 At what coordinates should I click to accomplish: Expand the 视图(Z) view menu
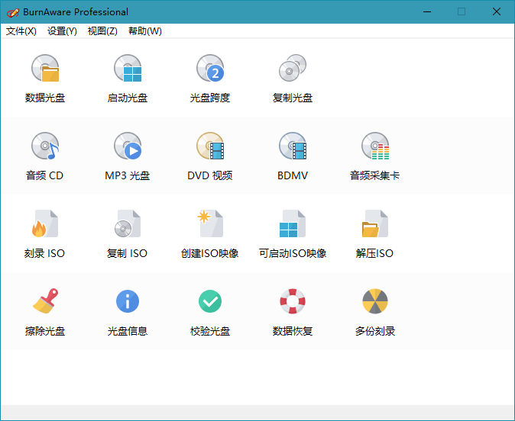click(102, 31)
